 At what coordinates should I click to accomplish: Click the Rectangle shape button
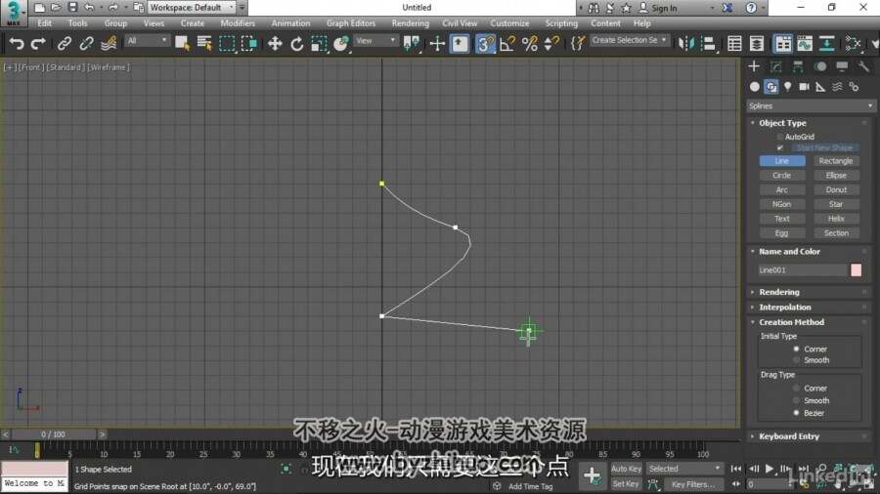click(x=836, y=161)
